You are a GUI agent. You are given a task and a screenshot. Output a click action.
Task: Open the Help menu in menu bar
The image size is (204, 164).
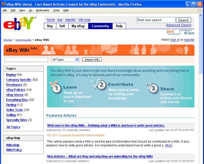(66, 10)
